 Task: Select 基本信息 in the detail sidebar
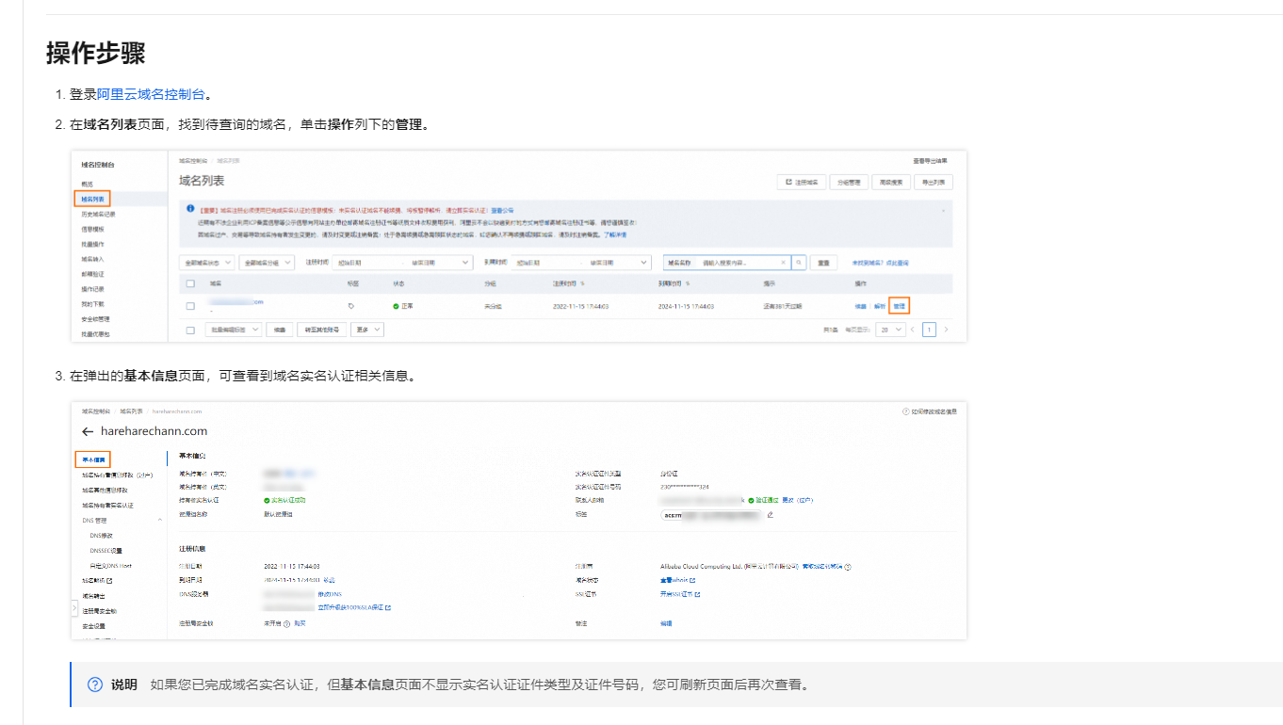(x=93, y=459)
